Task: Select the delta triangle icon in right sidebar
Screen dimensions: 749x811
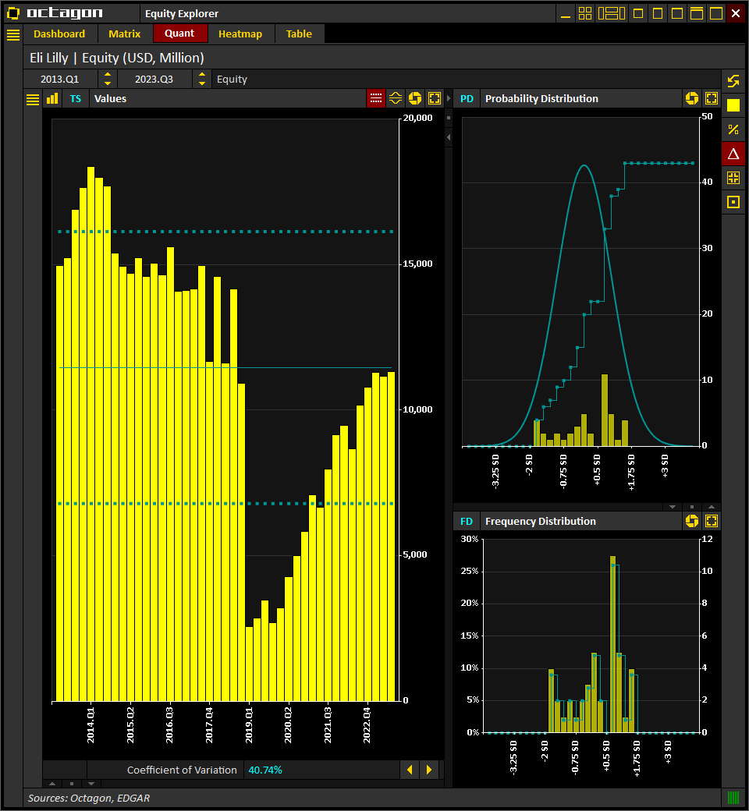Action: point(733,154)
